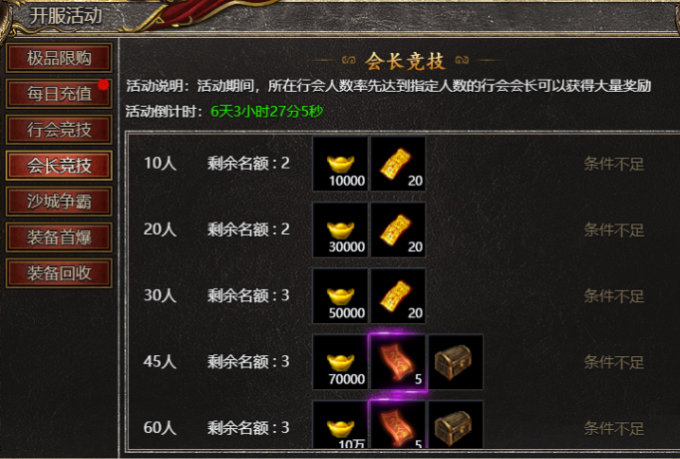Go to the 装备首爆 tab
Viewport: 680px width, 459px height.
pos(59,237)
